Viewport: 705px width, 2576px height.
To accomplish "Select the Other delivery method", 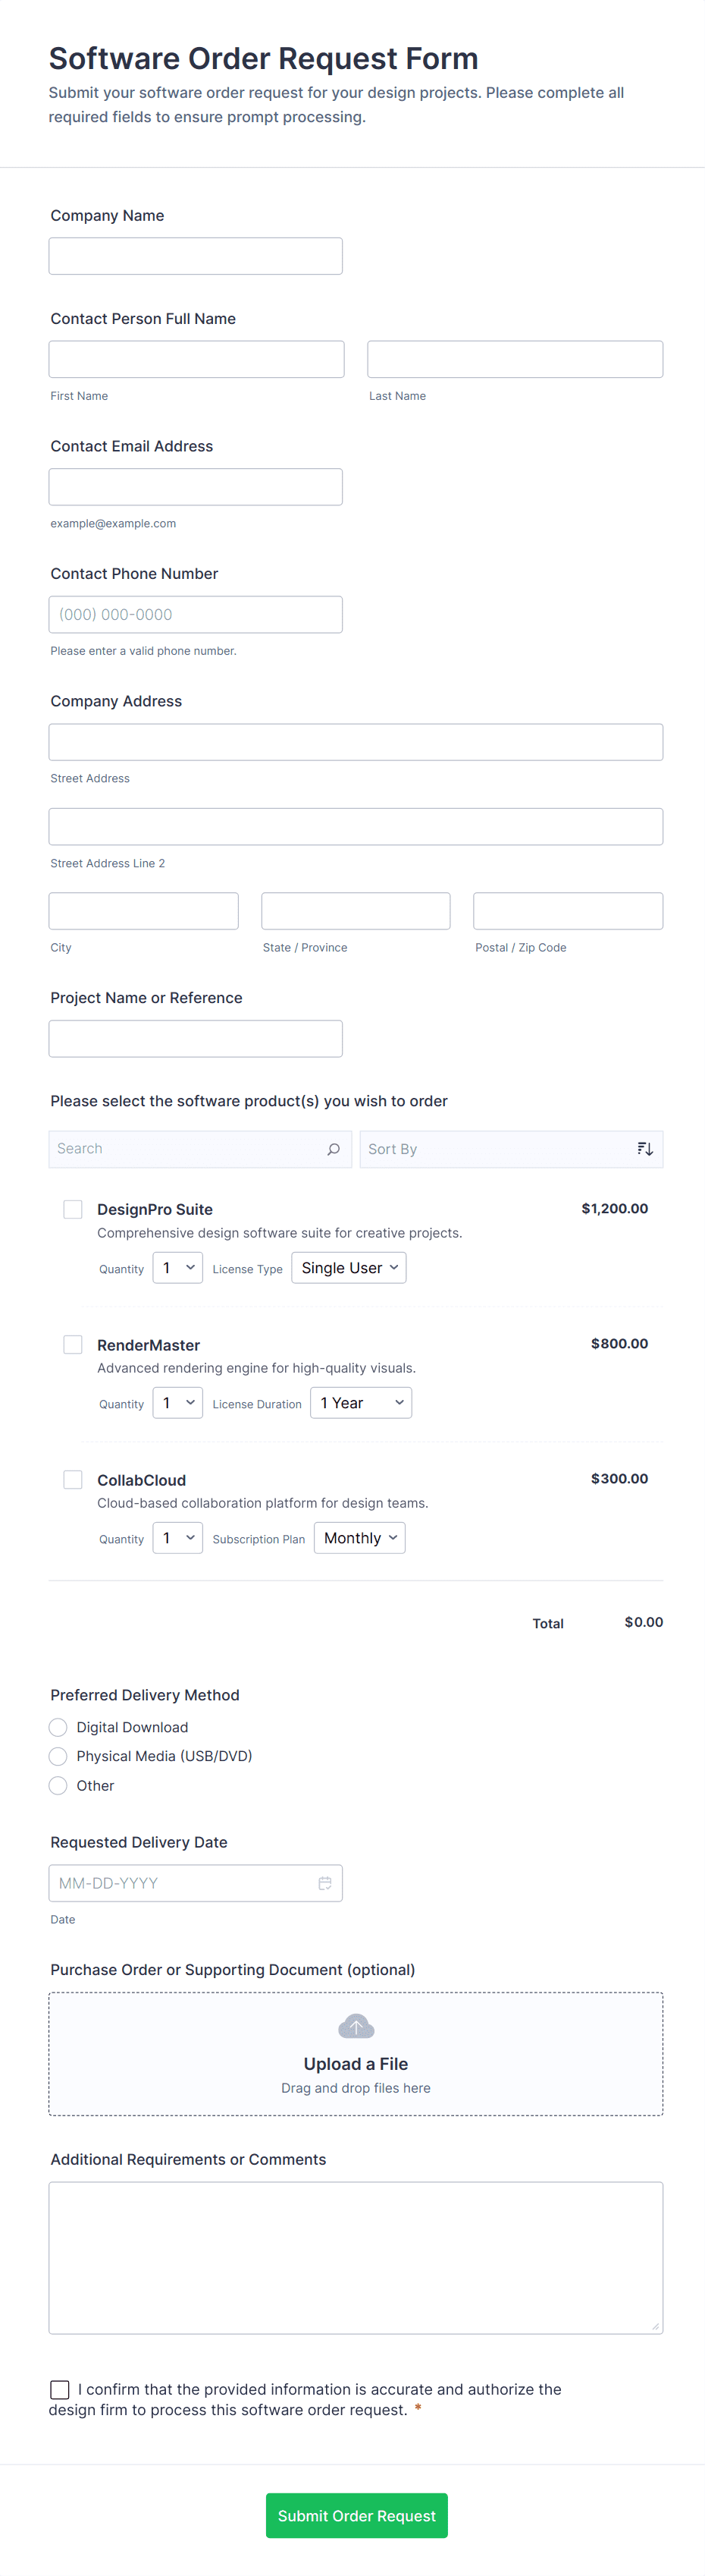I will point(58,1785).
